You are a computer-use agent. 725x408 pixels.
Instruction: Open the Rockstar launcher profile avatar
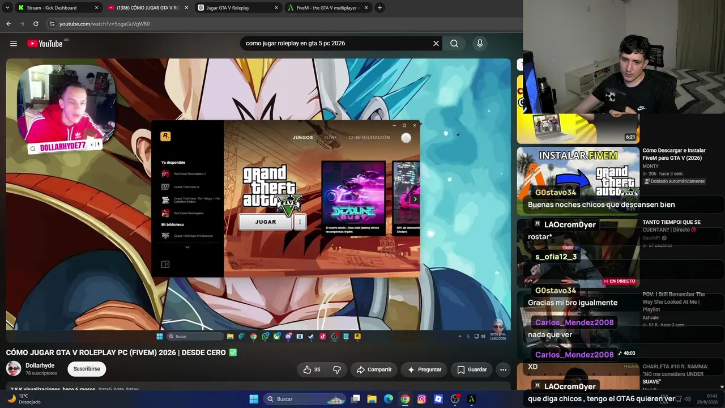point(406,138)
